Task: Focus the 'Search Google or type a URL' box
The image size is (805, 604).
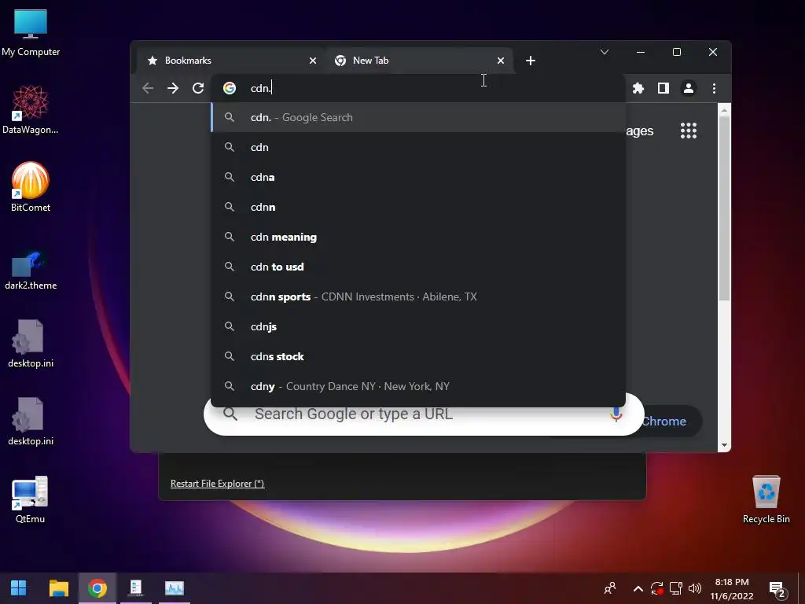Action: 424,414
